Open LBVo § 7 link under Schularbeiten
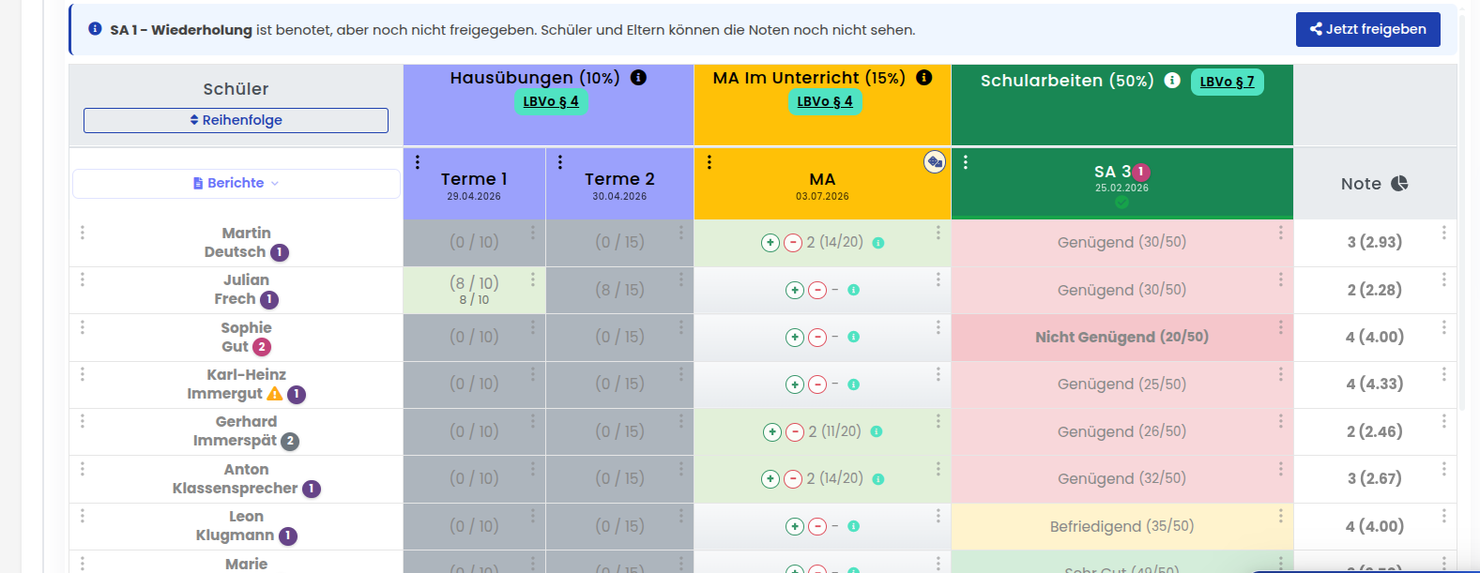1480x573 pixels. pyautogui.click(x=1227, y=82)
